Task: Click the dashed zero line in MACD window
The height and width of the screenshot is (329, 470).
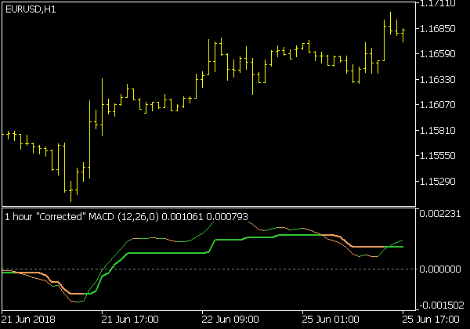Action: point(208,269)
